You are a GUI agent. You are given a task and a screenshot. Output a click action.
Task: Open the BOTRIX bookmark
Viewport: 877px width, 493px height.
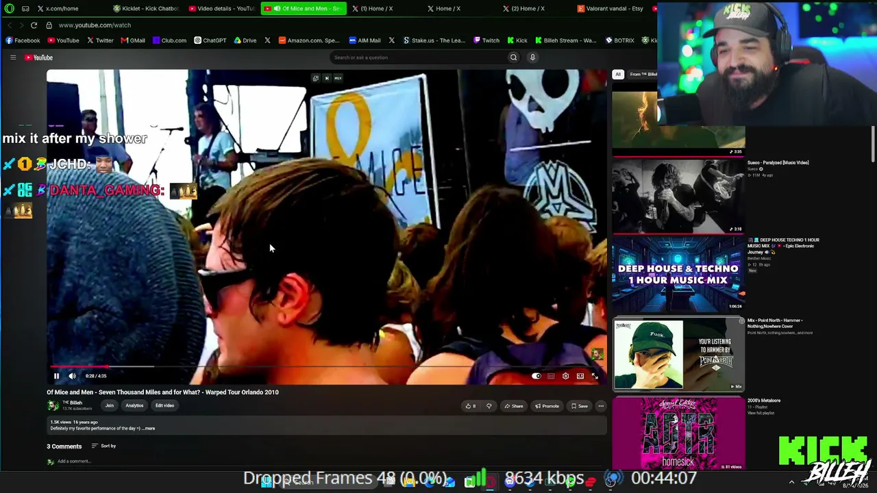click(x=619, y=40)
